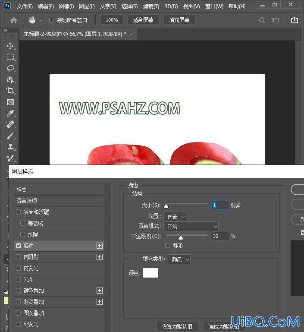Viewport: 304px width, 332px height.
Task: Enable 外发光 checkbox
Action: pos(19,324)
